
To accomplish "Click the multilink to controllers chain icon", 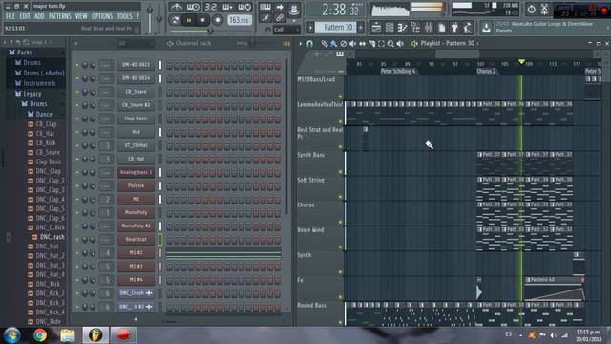I will point(280,18).
